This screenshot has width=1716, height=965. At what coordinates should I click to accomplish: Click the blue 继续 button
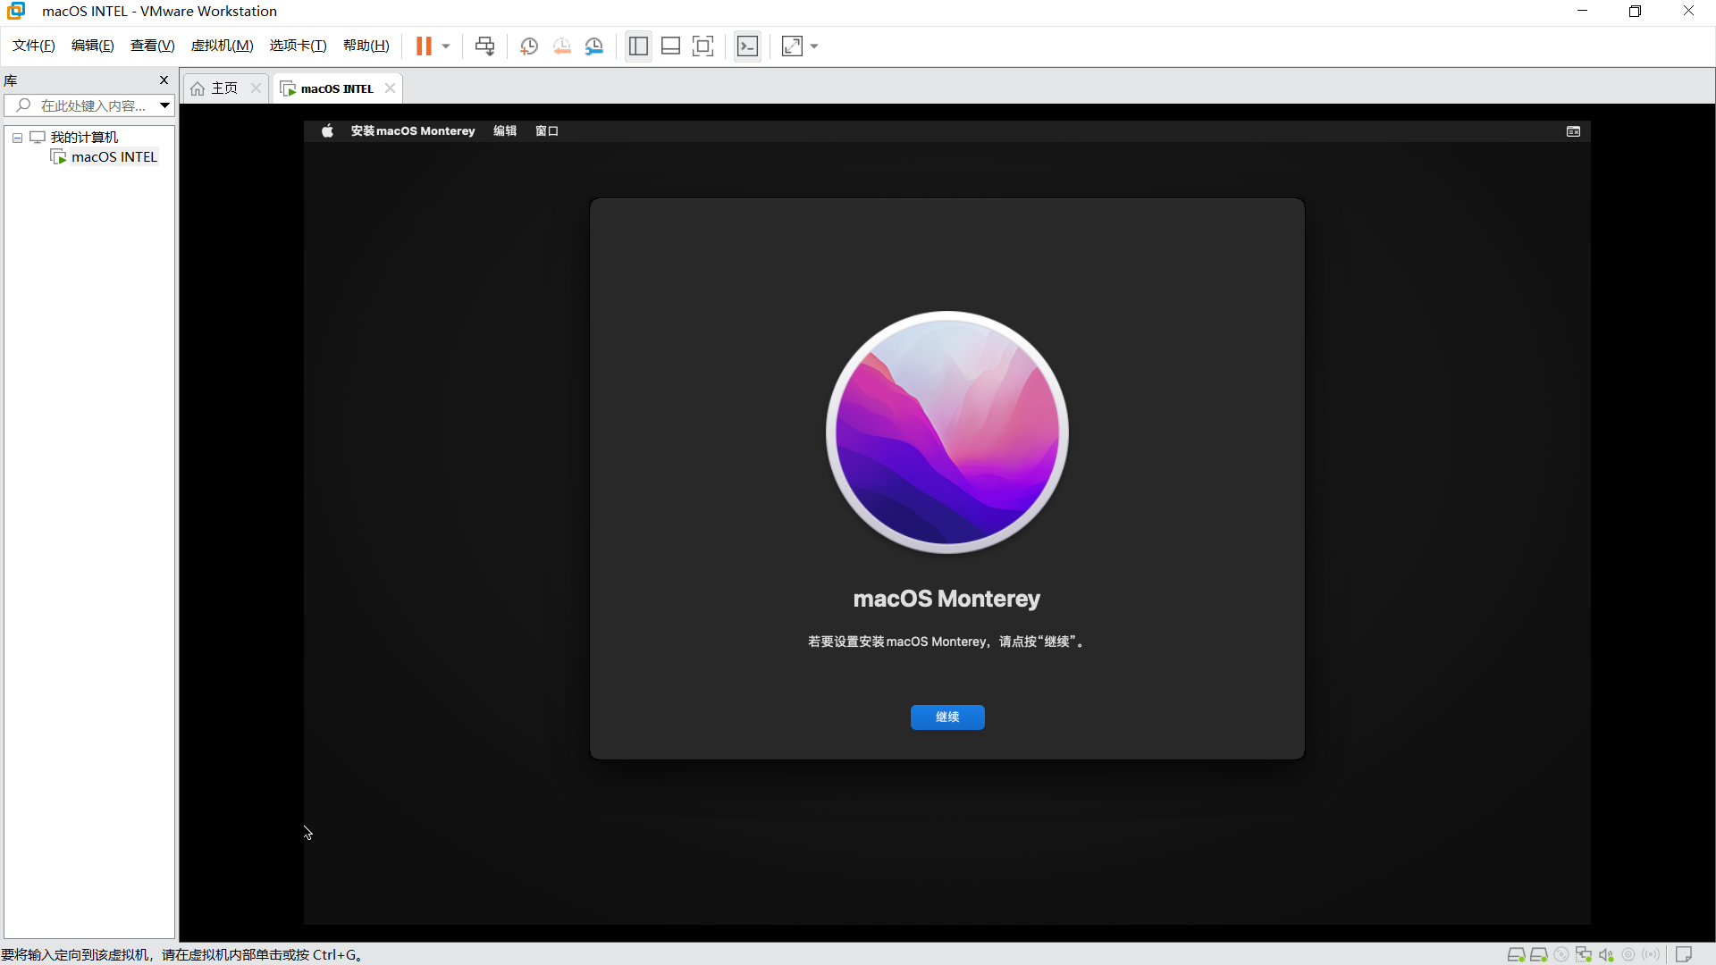(947, 717)
